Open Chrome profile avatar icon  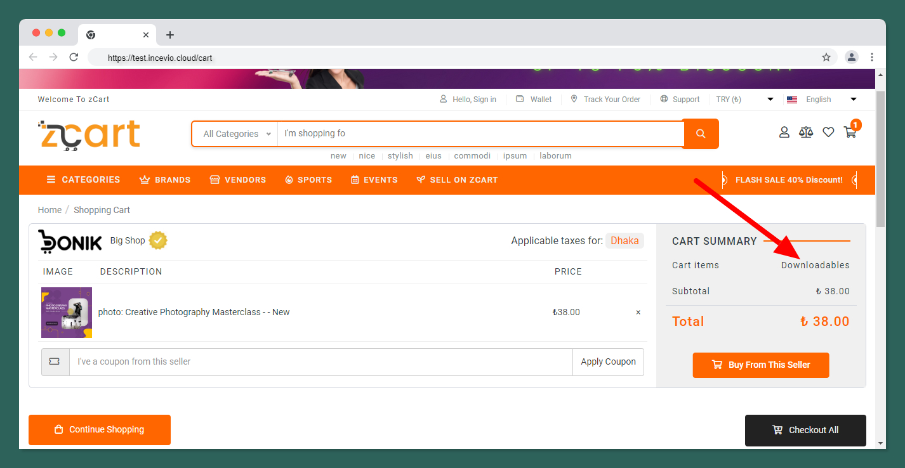852,57
